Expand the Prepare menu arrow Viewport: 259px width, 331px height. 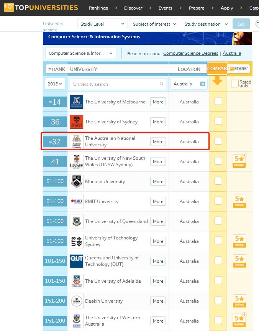(212, 8)
